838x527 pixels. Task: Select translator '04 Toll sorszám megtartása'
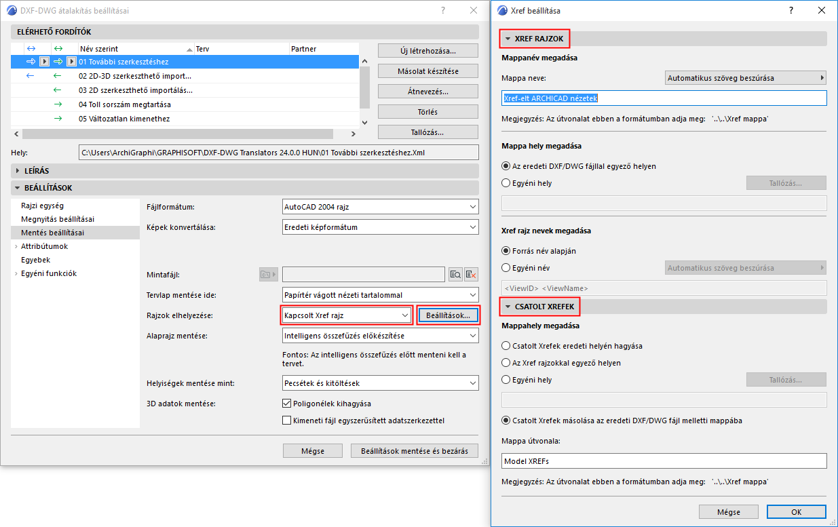click(185, 104)
